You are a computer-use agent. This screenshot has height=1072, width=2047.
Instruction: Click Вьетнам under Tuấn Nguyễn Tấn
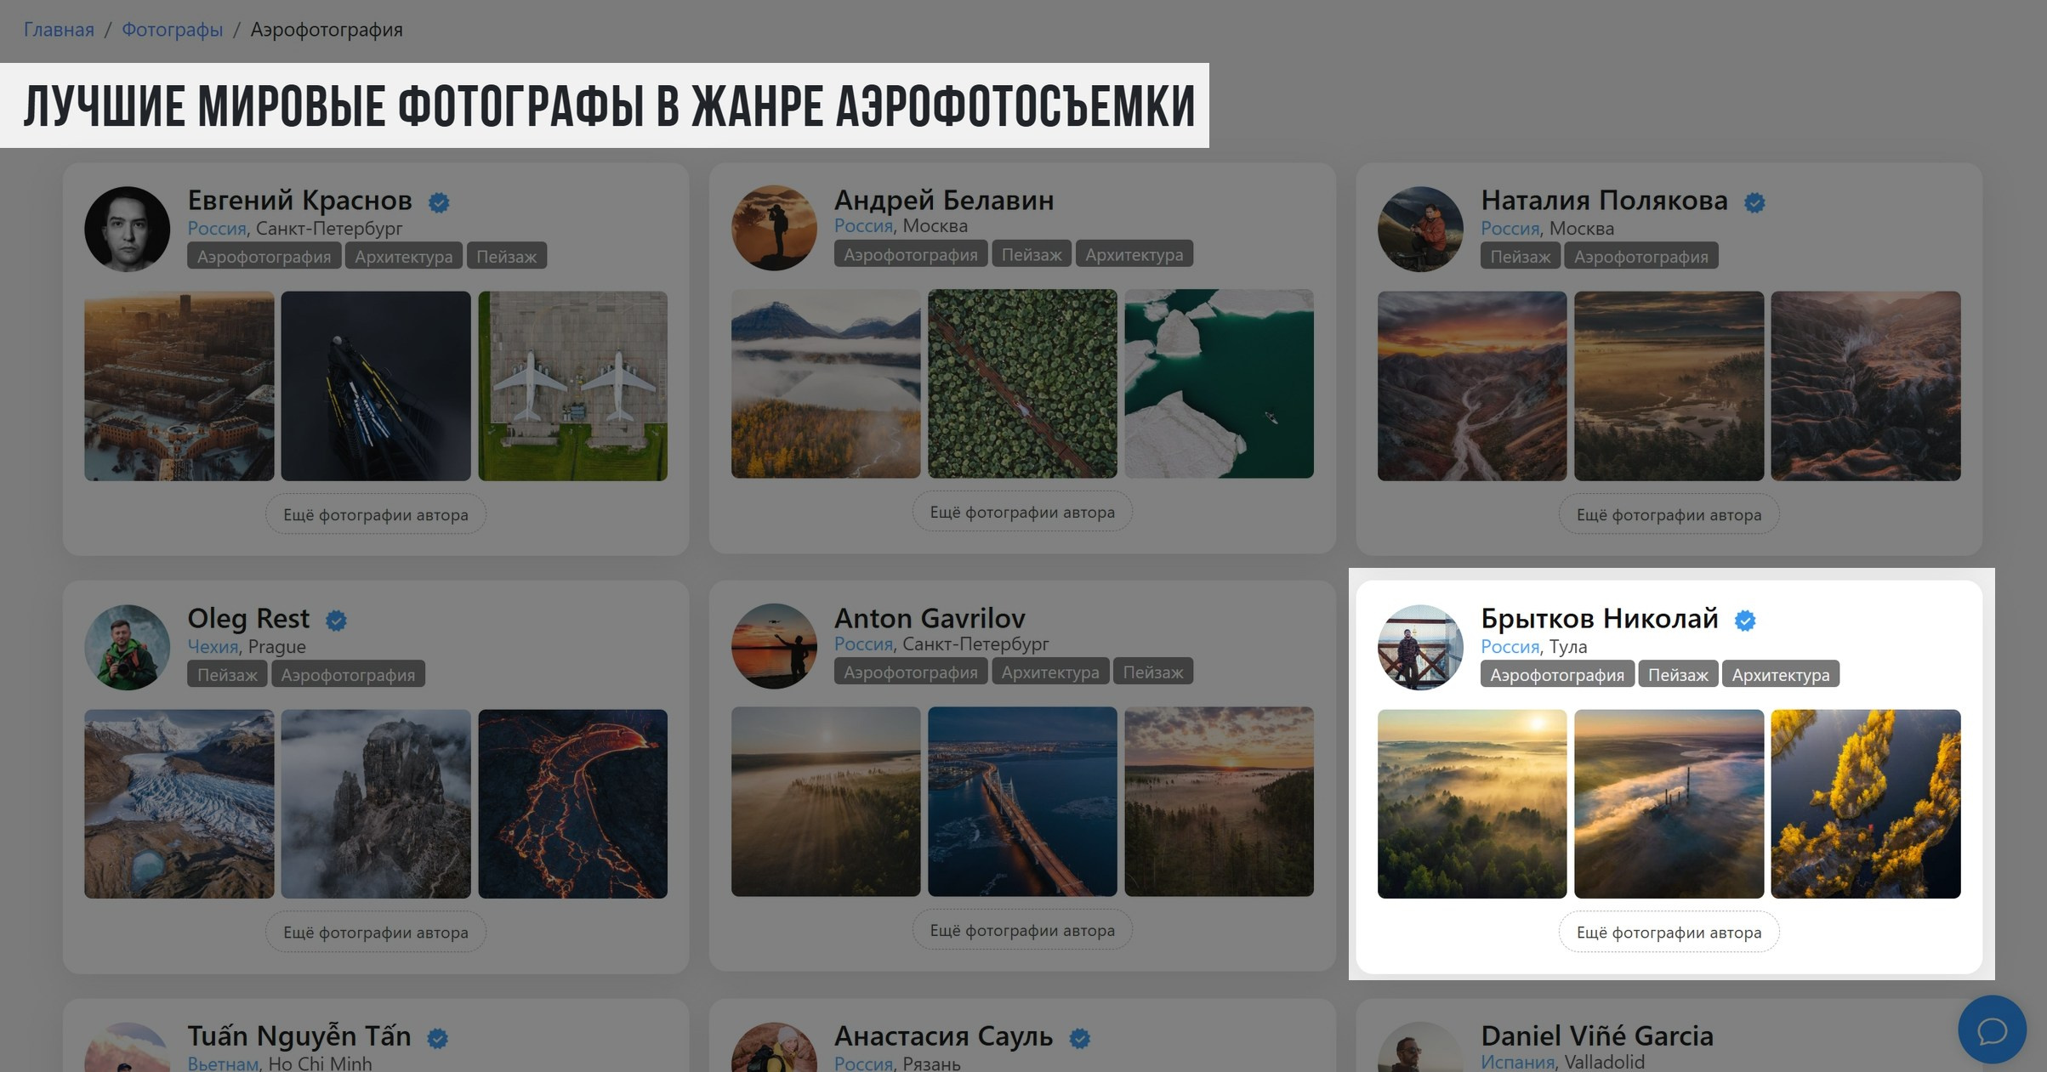pos(223,1063)
